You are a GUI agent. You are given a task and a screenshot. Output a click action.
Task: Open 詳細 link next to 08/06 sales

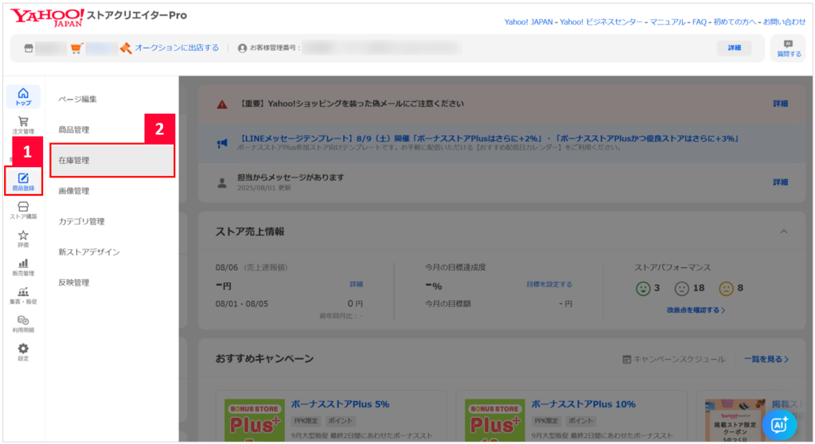click(x=356, y=284)
